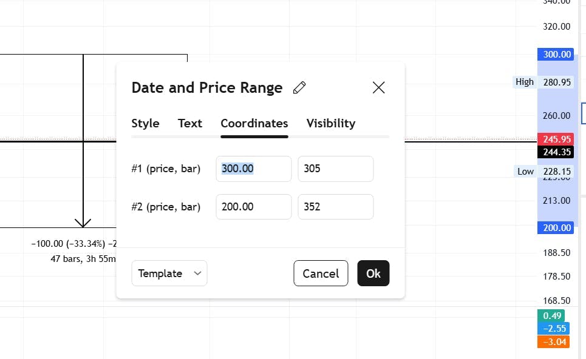Switch to the Style tab

click(x=145, y=123)
